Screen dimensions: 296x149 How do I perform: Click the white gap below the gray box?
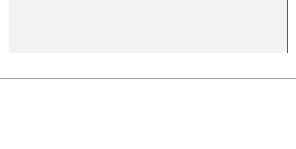coord(148,65)
